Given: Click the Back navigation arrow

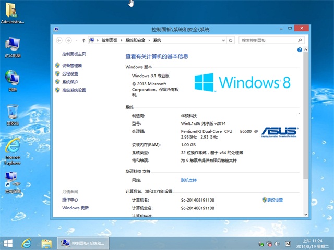Looking at the screenshot, I should (59, 40).
